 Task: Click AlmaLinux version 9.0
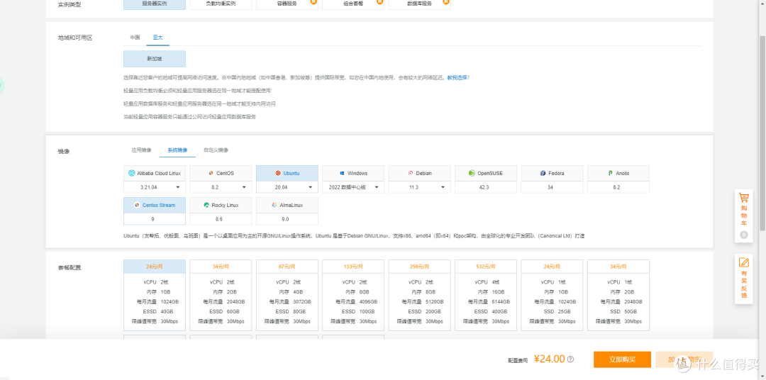[287, 219]
